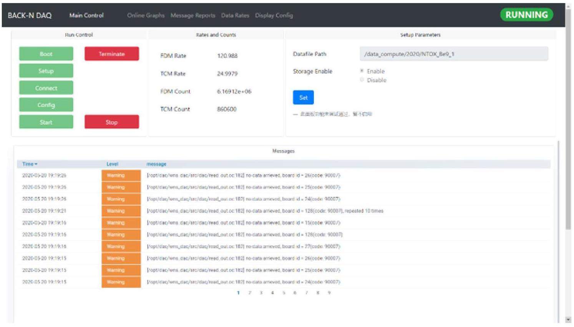Click the blue Set button
The image size is (574, 327).
[303, 98]
